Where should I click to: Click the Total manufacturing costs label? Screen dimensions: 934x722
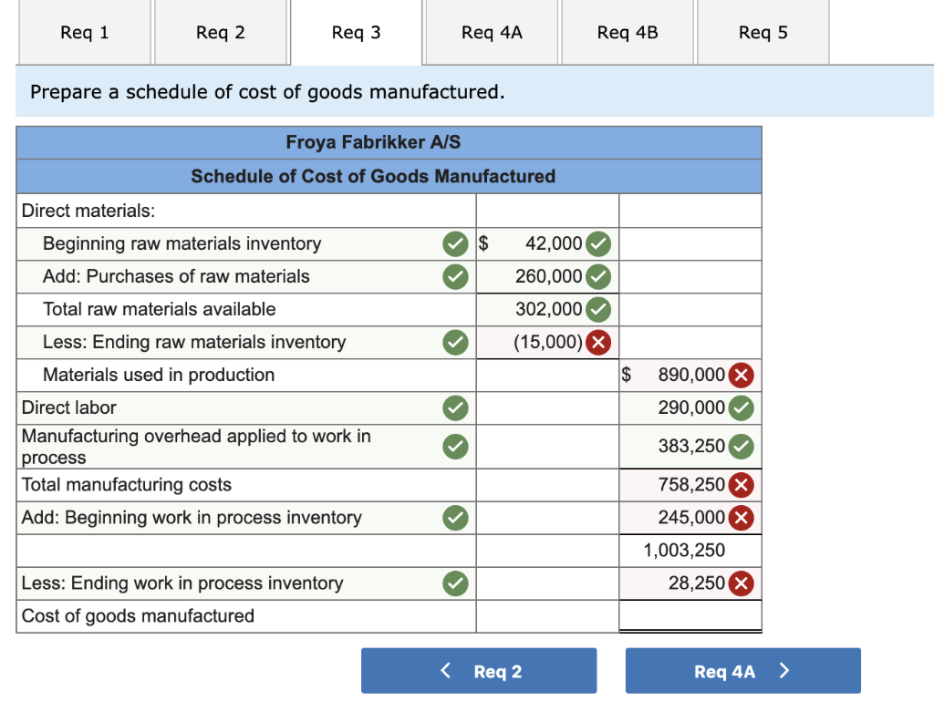tap(126, 485)
